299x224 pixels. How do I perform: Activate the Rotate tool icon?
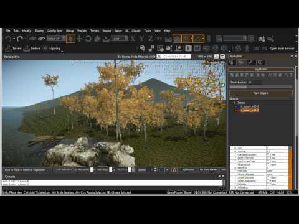point(88,39)
